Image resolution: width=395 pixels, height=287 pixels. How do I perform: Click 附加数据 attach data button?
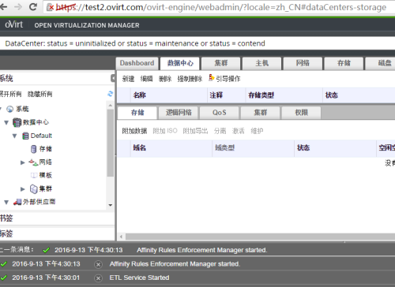(x=134, y=131)
